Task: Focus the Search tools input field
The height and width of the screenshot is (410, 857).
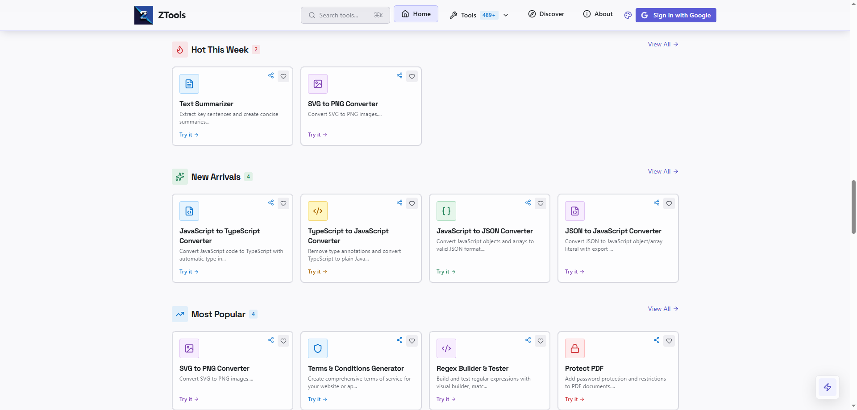Action: click(345, 15)
